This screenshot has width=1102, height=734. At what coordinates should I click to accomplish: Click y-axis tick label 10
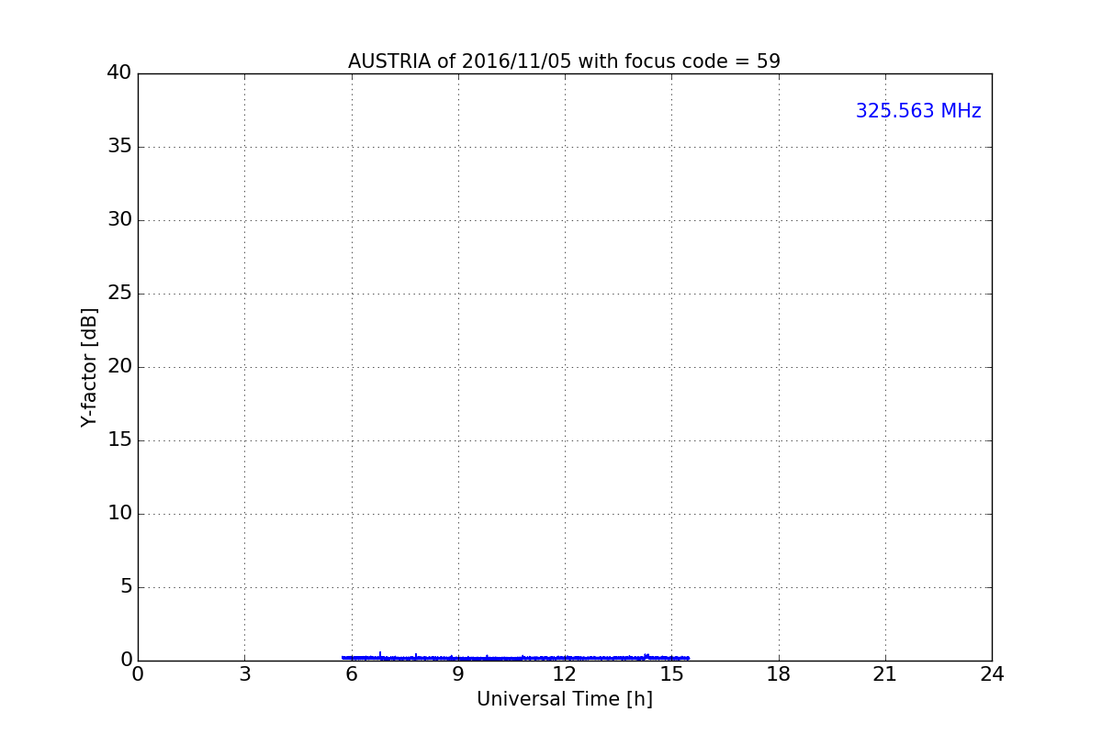(x=119, y=513)
